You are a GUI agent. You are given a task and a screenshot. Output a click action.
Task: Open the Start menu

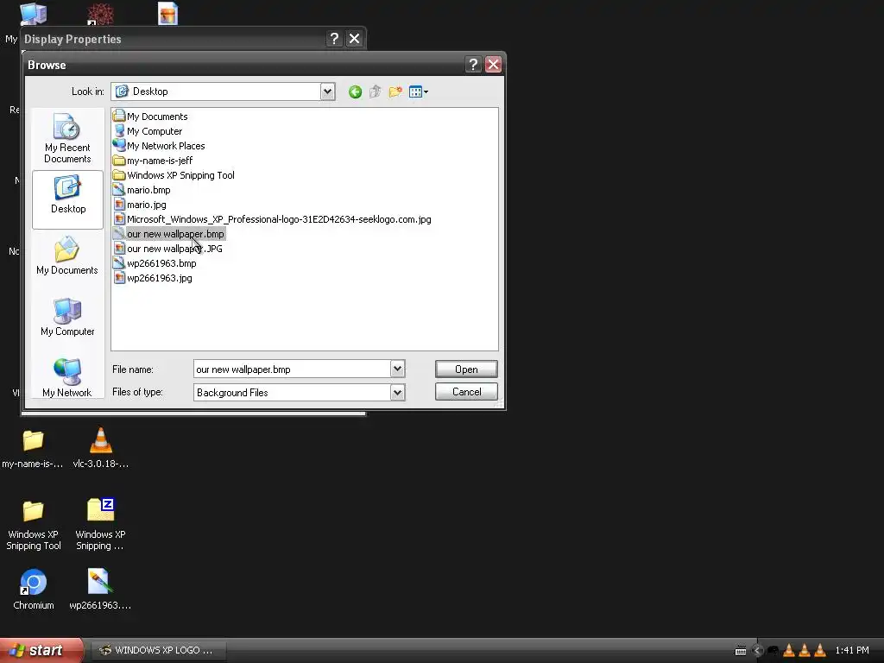41,650
